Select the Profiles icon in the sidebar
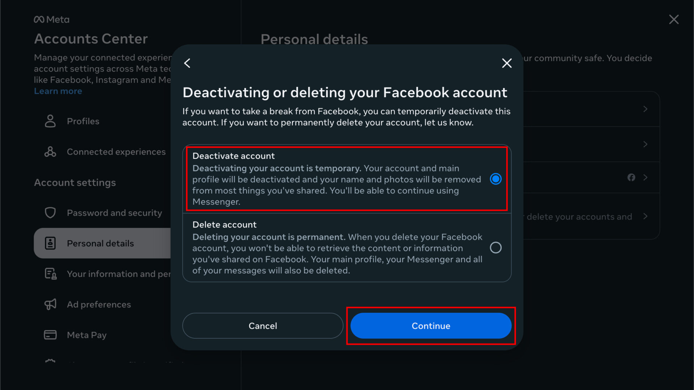The width and height of the screenshot is (694, 390). (x=50, y=121)
